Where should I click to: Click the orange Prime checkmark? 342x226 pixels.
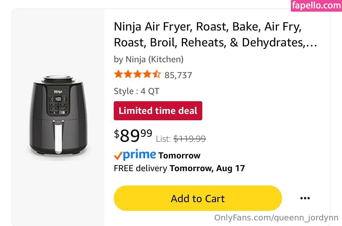click(118, 156)
